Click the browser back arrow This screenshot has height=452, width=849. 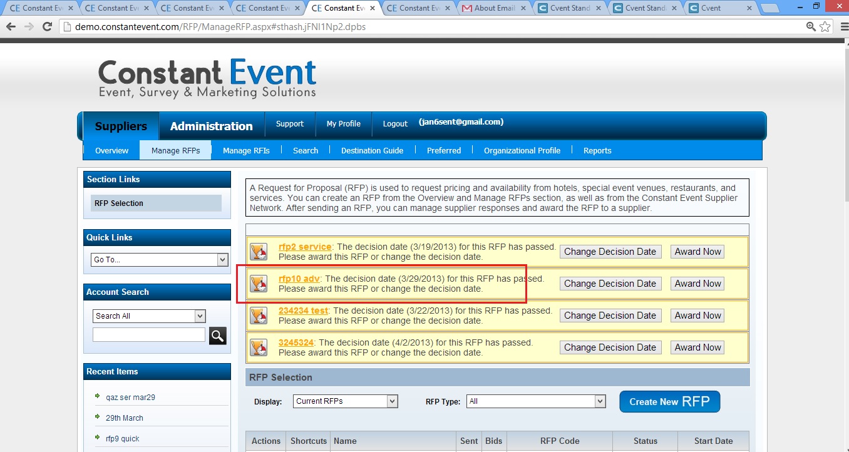(10, 27)
